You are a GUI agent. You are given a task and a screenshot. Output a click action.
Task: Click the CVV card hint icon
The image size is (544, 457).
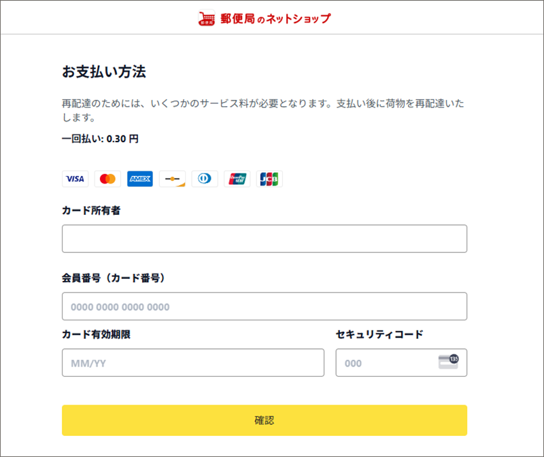pyautogui.click(x=449, y=362)
